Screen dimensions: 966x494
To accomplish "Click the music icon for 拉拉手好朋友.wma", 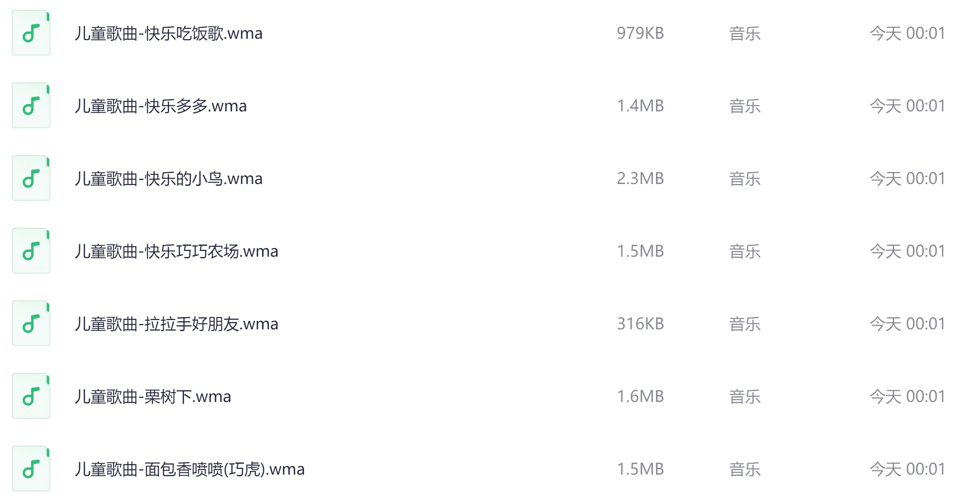I will pyautogui.click(x=31, y=324).
